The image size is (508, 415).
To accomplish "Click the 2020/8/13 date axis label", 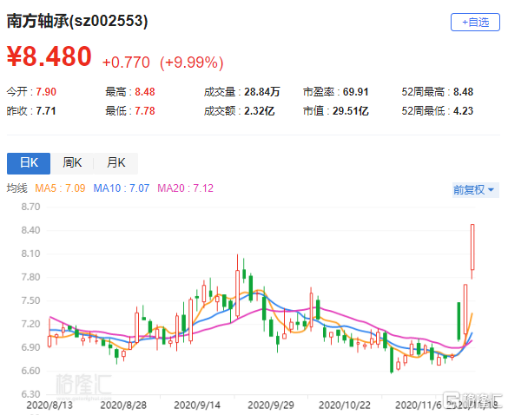I will coord(49,405).
